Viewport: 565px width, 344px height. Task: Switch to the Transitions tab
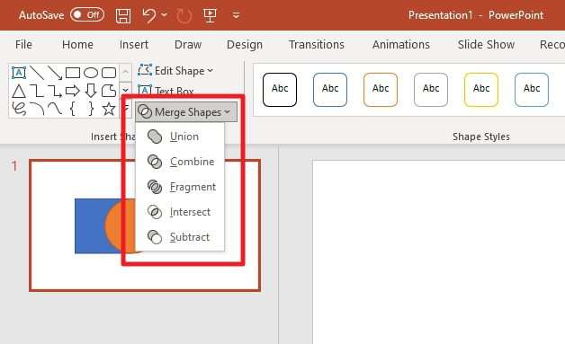point(317,45)
